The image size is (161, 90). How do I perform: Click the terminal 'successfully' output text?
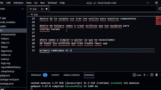(73, 86)
